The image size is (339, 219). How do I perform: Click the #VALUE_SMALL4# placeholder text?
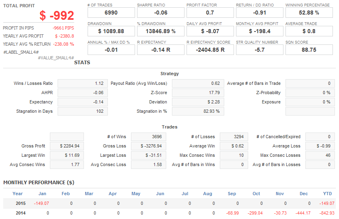point(56,58)
